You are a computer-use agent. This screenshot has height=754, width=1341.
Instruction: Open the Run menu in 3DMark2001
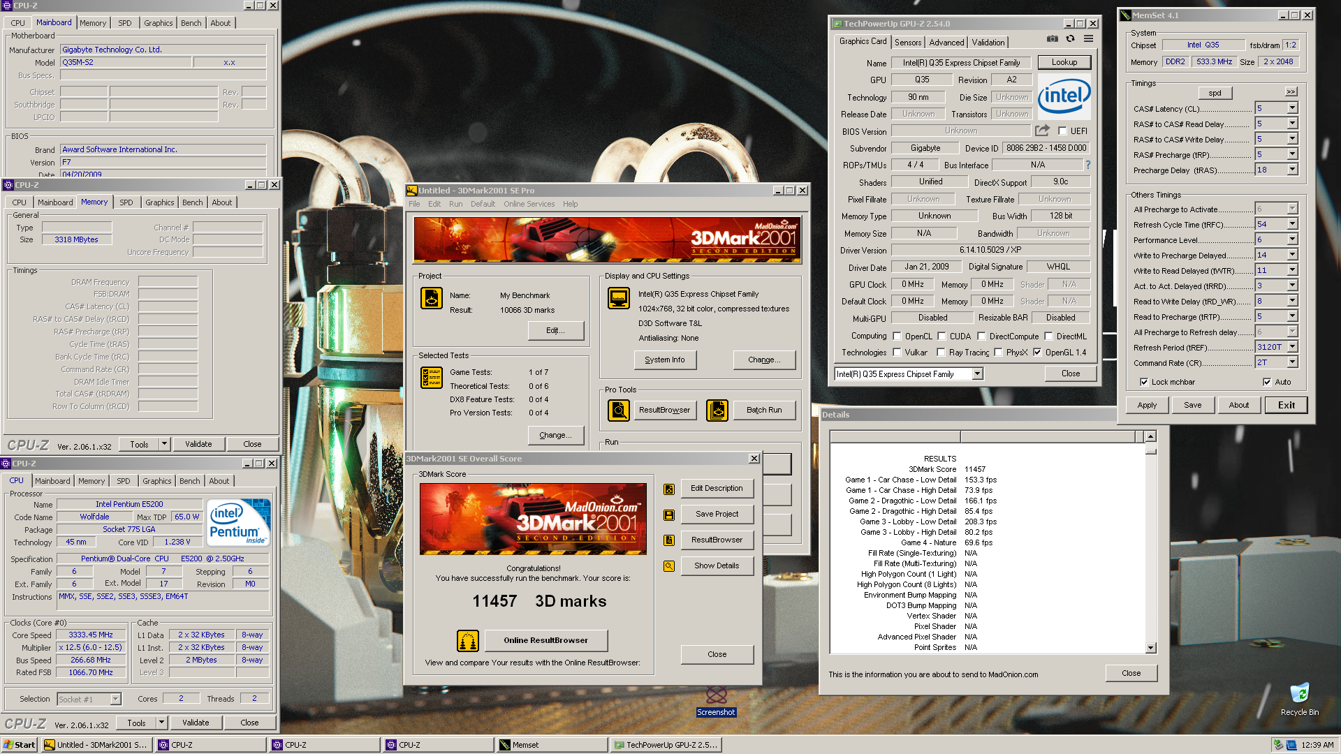click(455, 204)
